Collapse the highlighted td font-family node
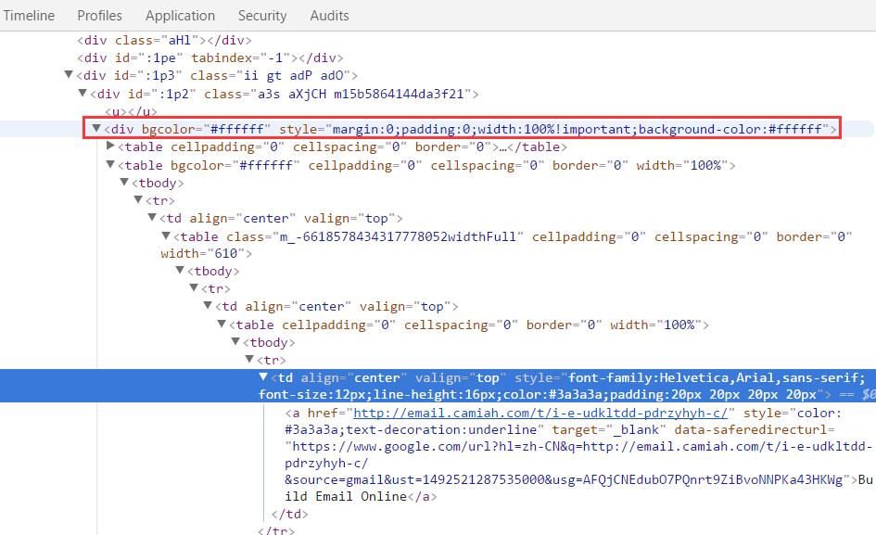876x535 pixels. (263, 376)
